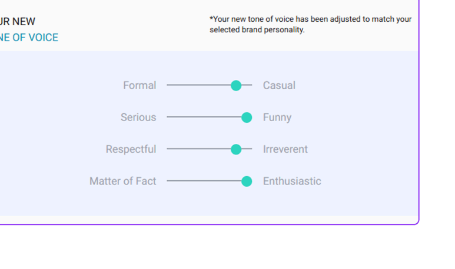Viewport: 455px width, 269px height.
Task: Click the Respectful label
Action: tap(131, 150)
